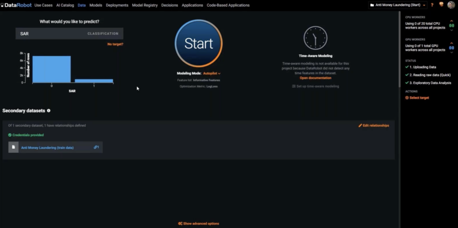Decrease CPU workers with down arrow
The width and height of the screenshot is (458, 228).
point(452,30)
